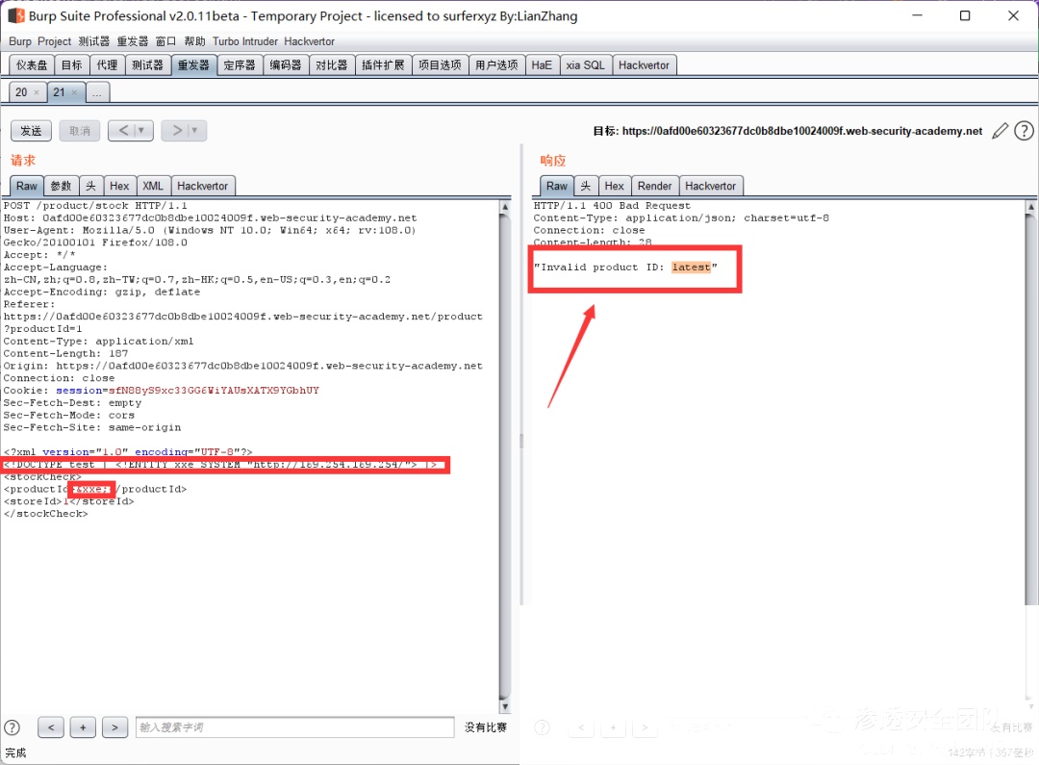
Task: Click the session cookie value text
Action: click(x=214, y=391)
